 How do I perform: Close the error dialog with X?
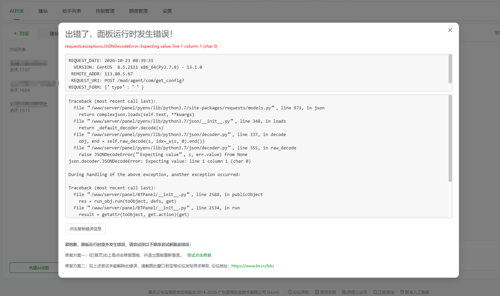[x=450, y=30]
